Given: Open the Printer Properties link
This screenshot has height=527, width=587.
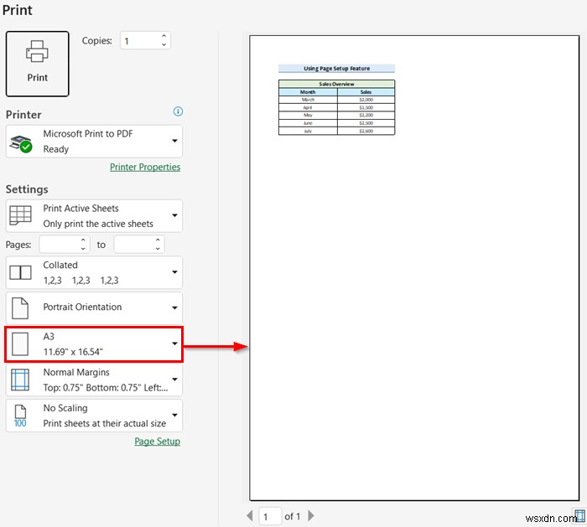Looking at the screenshot, I should (x=145, y=167).
